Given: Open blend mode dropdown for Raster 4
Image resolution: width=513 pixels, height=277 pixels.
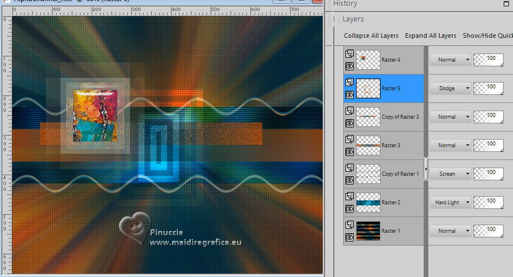Looking at the screenshot, I should (x=450, y=60).
